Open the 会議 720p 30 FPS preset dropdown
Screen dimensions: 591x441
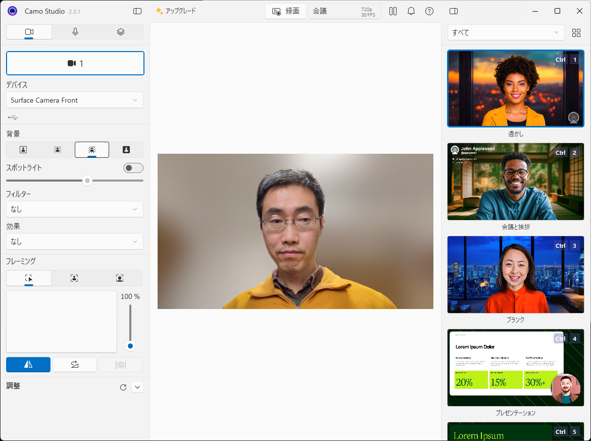pos(344,11)
